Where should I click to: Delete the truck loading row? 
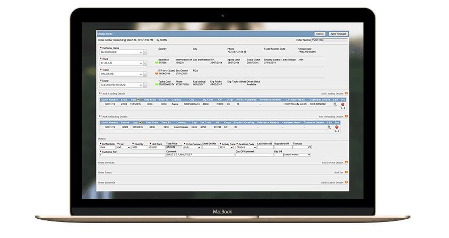coord(343,105)
